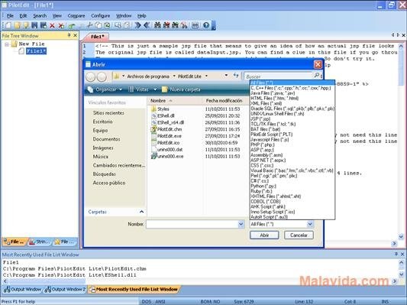
Task: Click the editor vertical scrollbar up arrow
Action: click(x=401, y=46)
